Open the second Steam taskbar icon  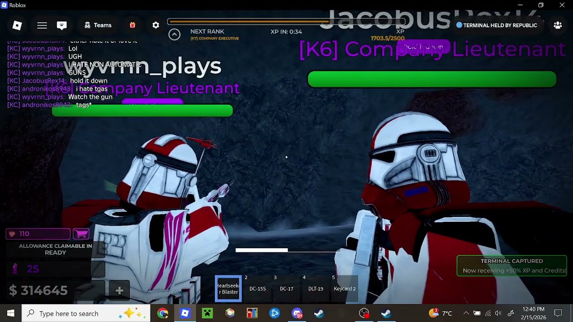click(x=386, y=314)
